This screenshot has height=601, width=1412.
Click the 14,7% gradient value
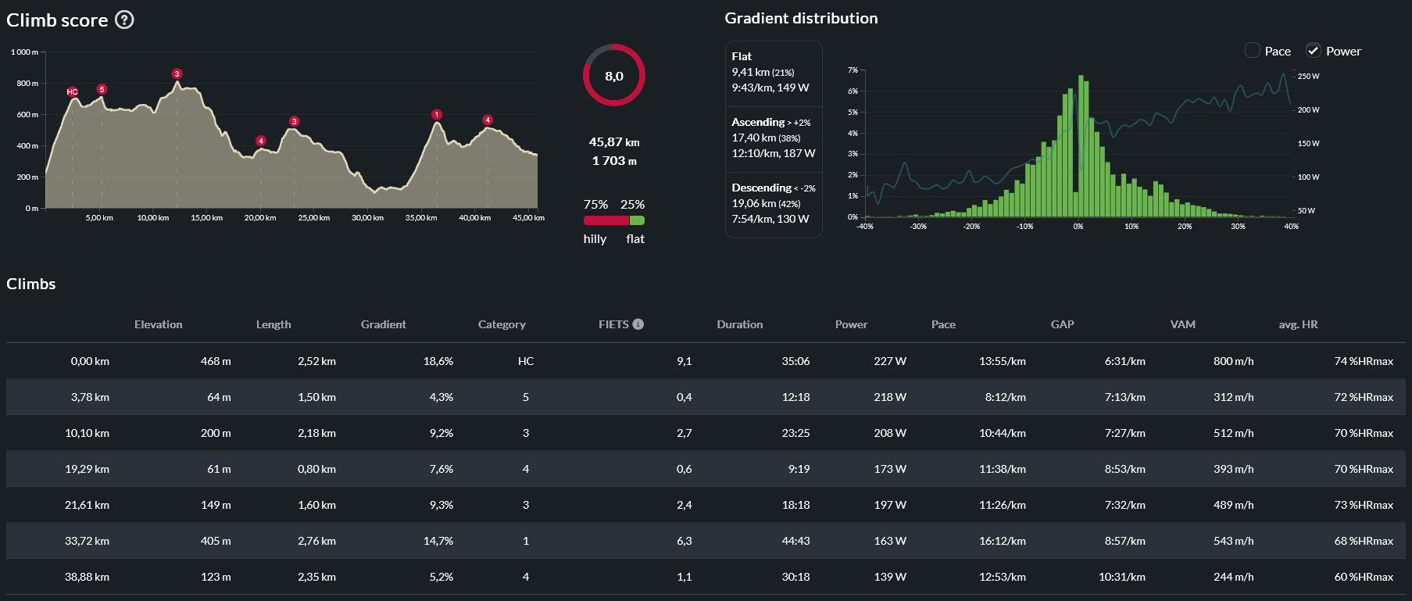[x=438, y=541]
